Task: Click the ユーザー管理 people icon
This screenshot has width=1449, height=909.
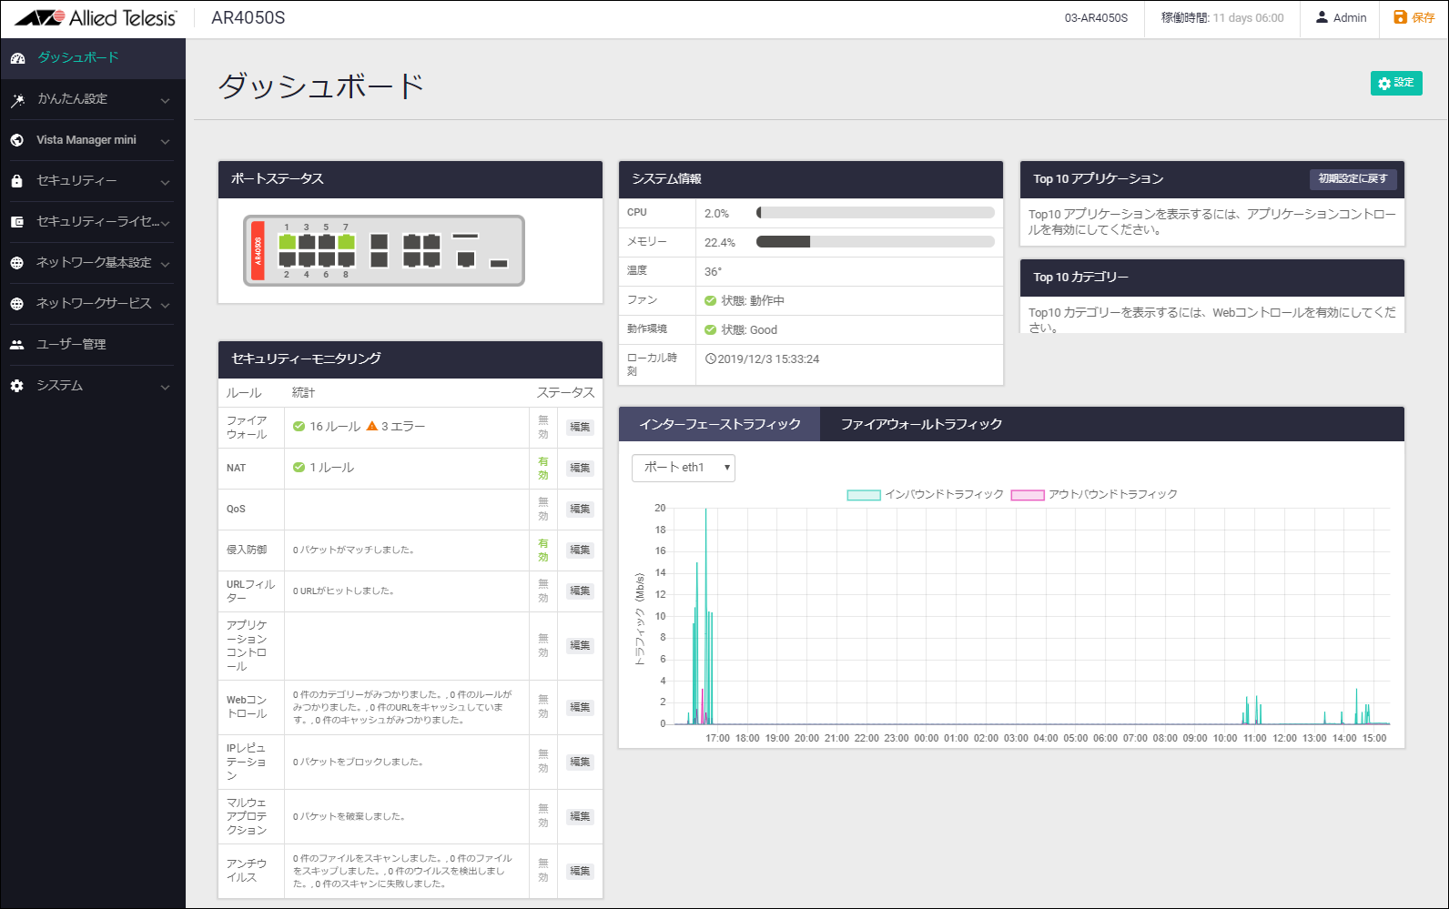Action: 17,345
